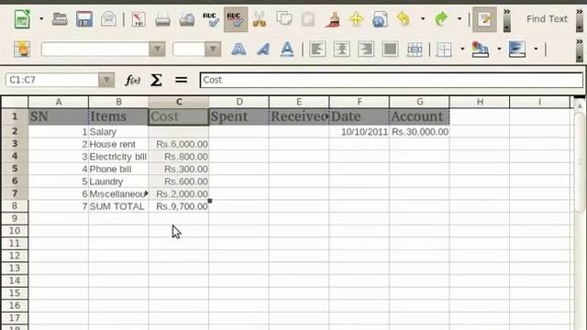Toggle Align Left
The height and width of the screenshot is (330, 587).
pos(317,49)
